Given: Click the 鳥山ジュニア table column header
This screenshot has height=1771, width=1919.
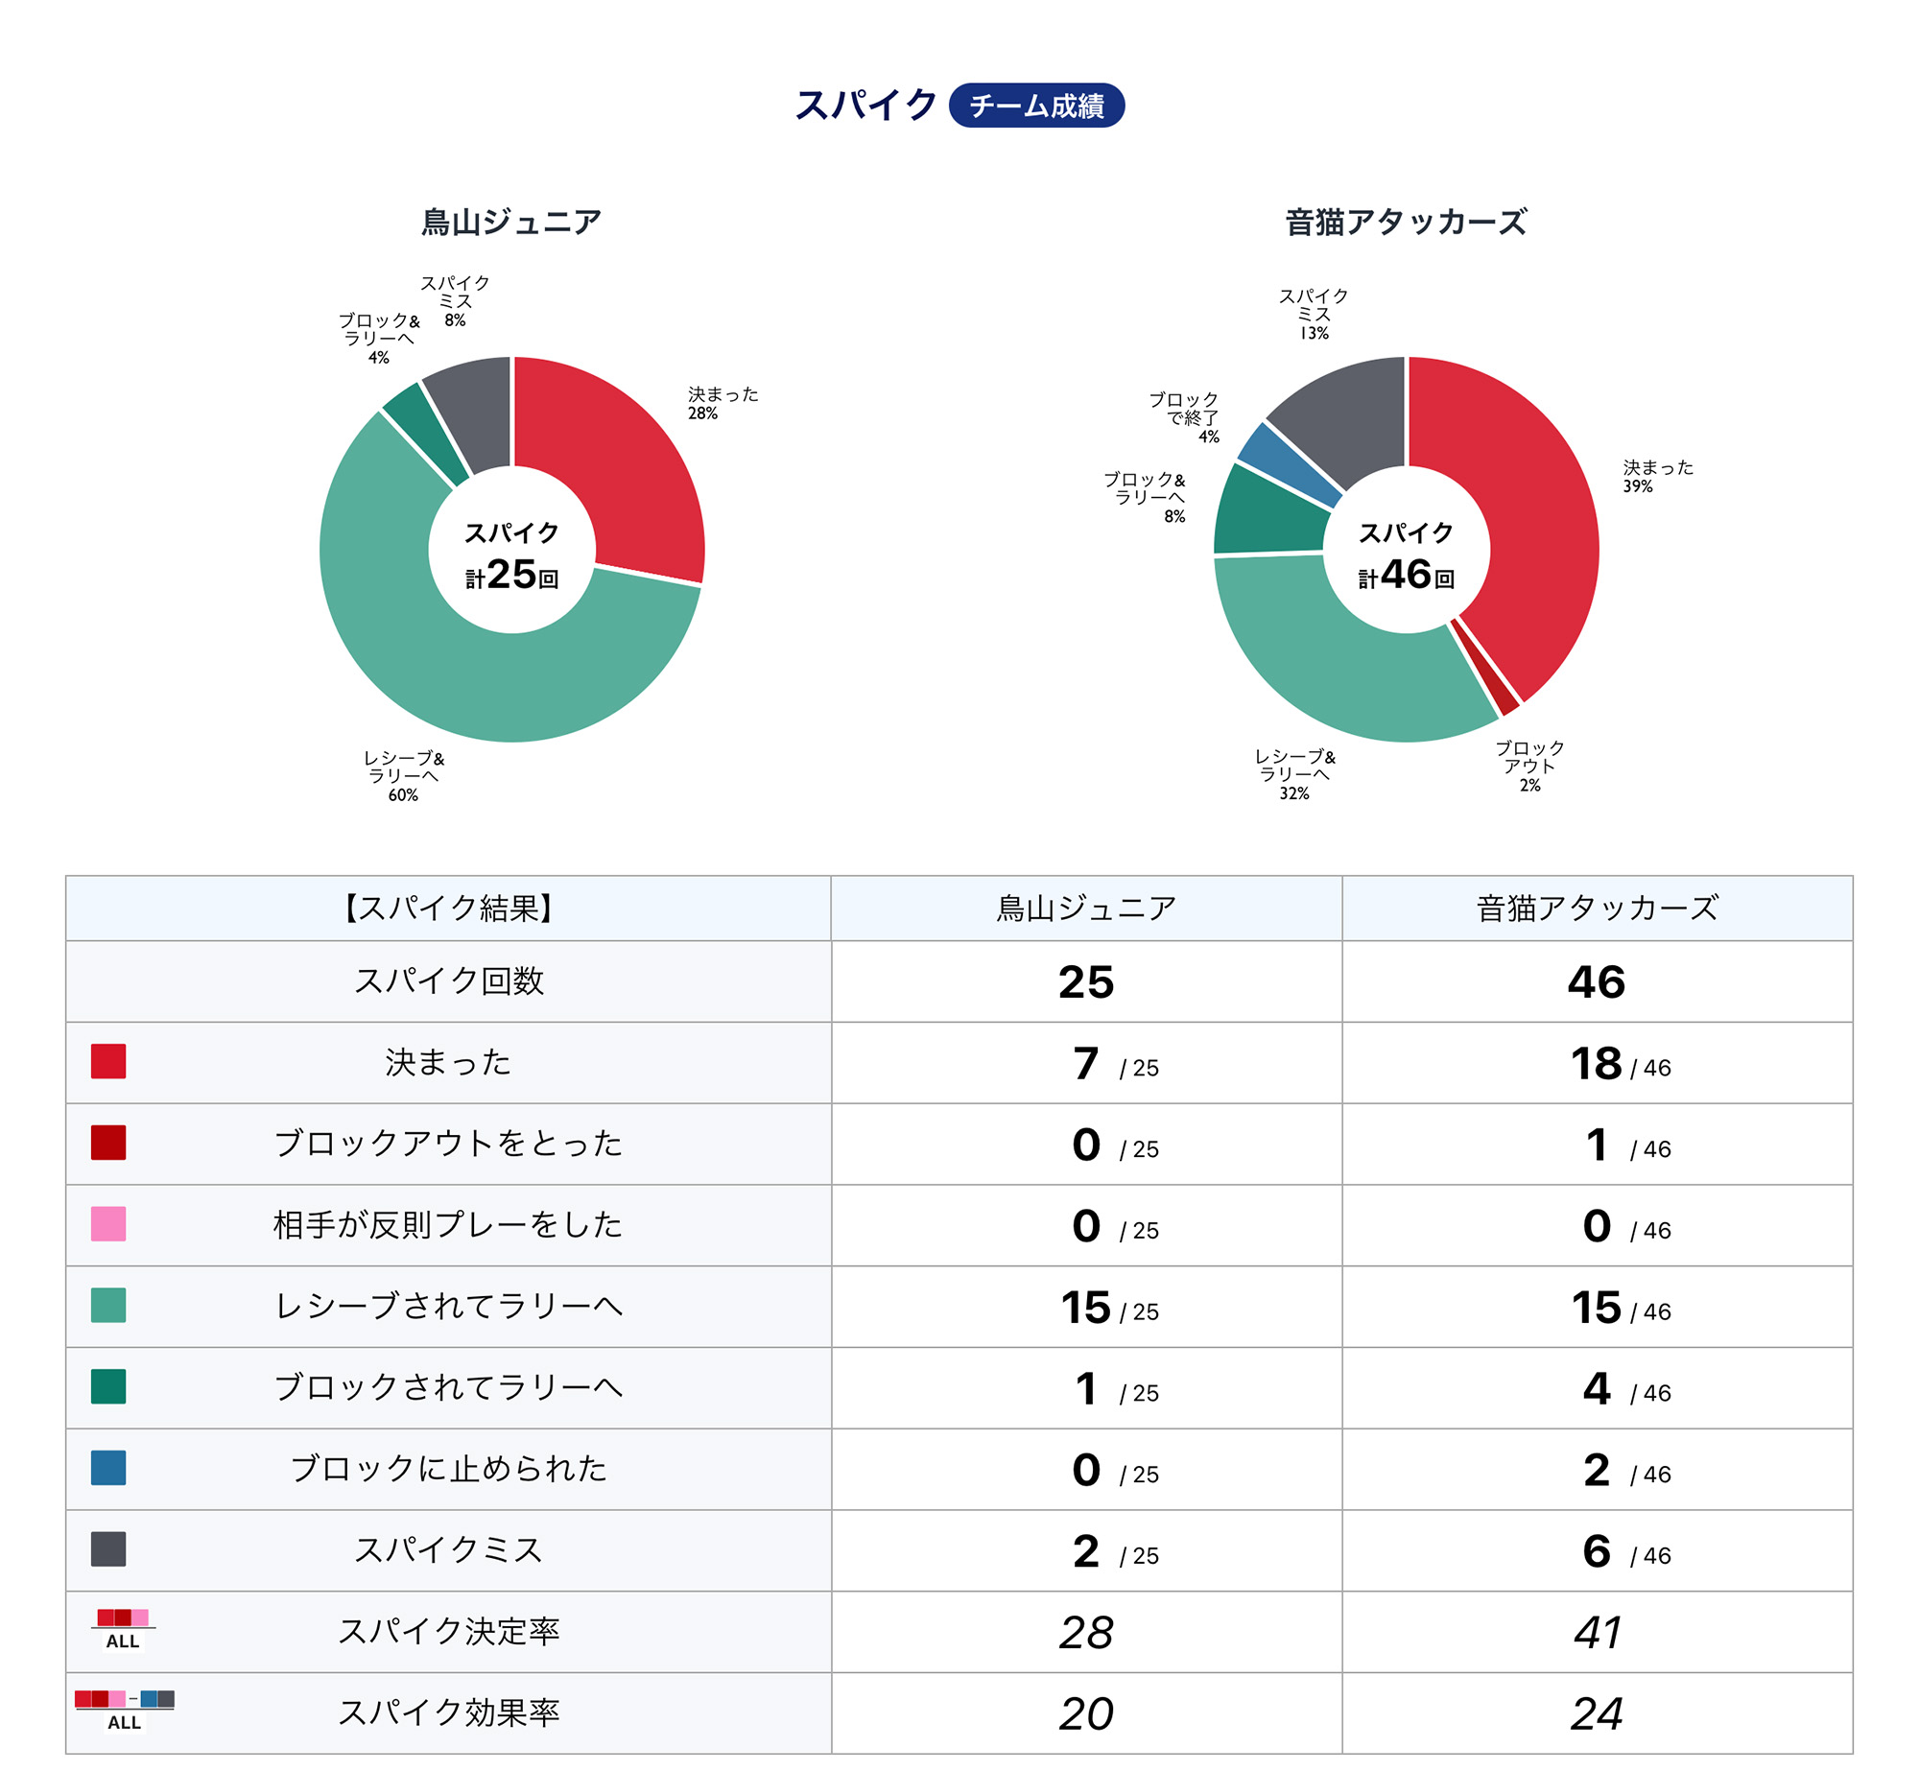Looking at the screenshot, I should pyautogui.click(x=1086, y=908).
